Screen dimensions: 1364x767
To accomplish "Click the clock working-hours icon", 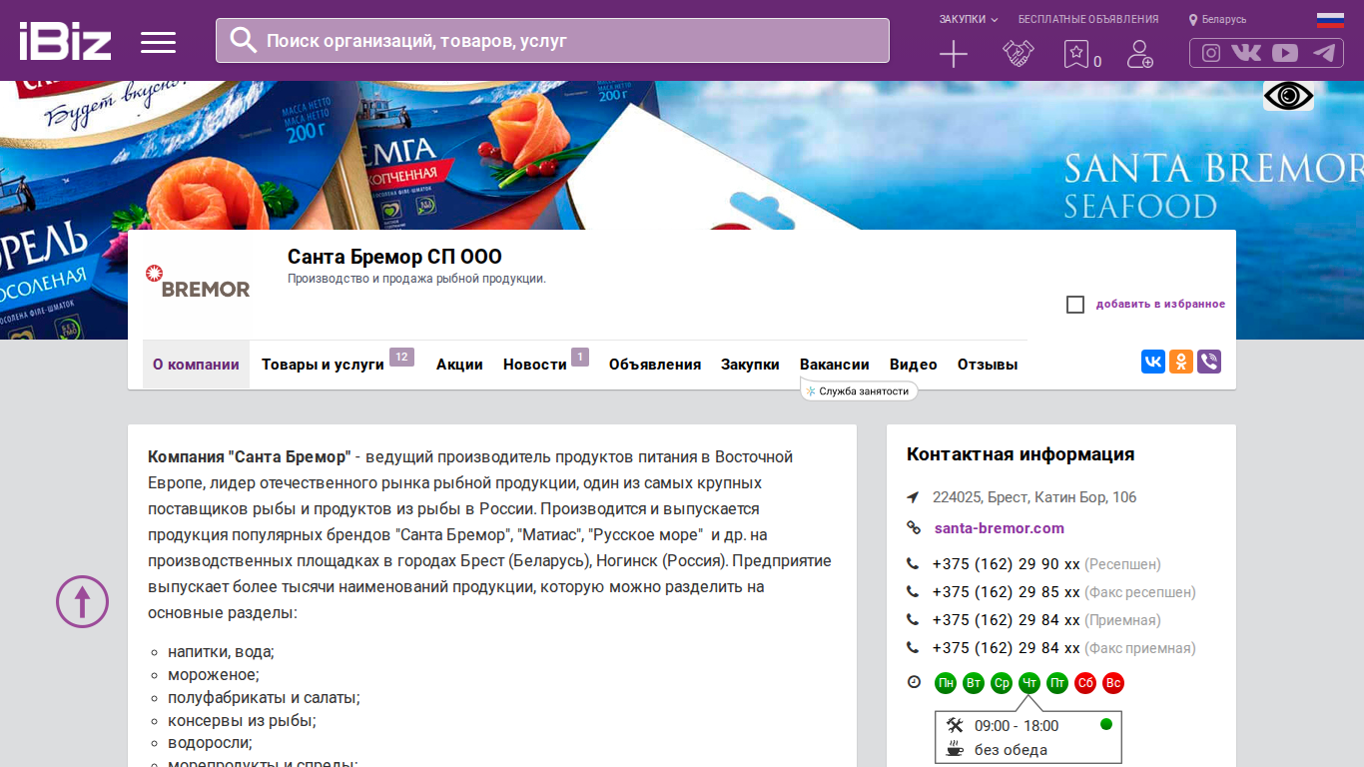I will tap(914, 682).
